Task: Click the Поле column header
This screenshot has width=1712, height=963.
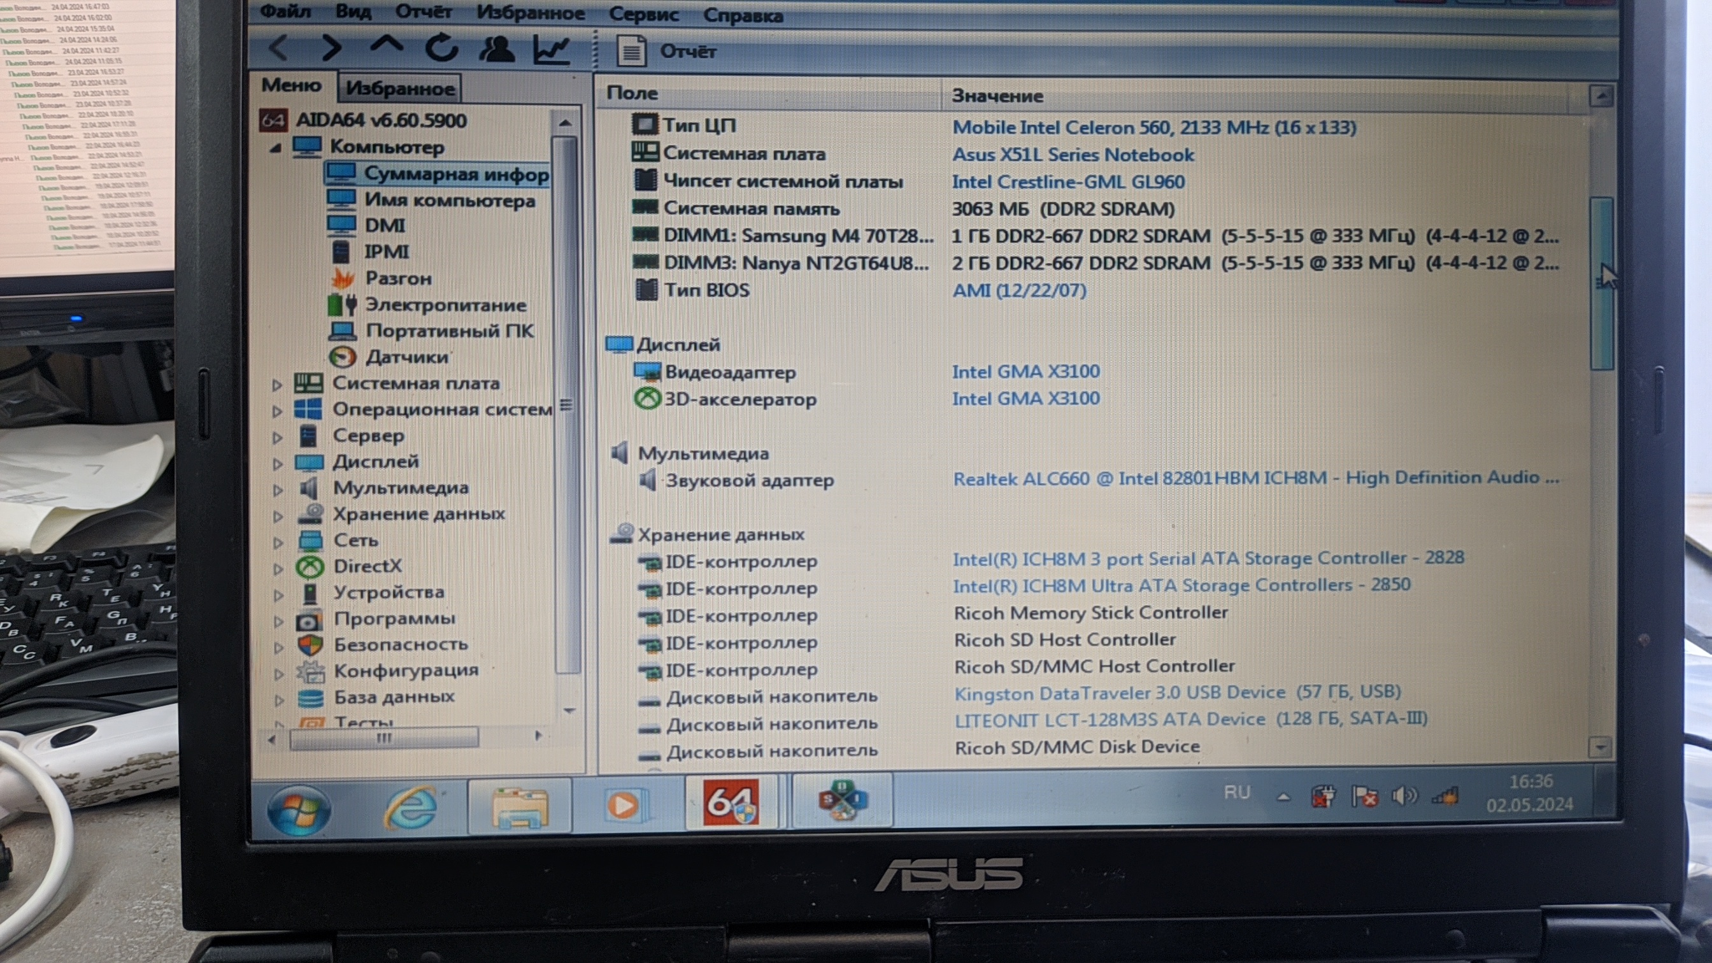Action: click(768, 93)
